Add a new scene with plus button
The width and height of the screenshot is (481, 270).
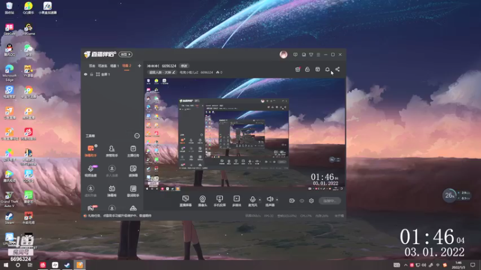pos(139,66)
